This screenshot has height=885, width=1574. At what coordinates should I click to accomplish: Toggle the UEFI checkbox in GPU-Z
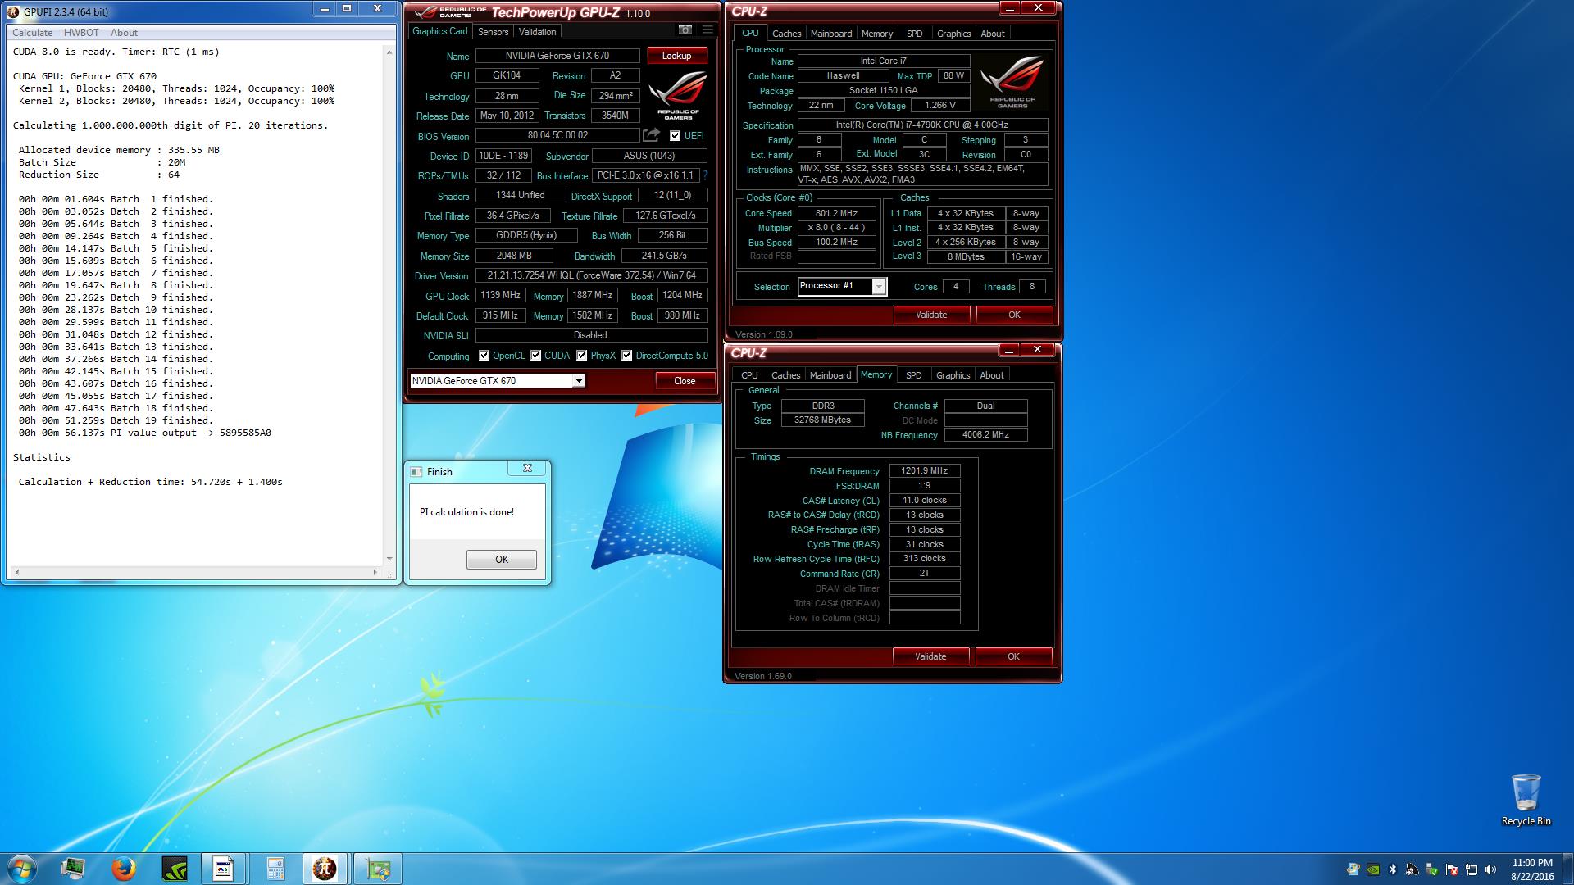(675, 136)
